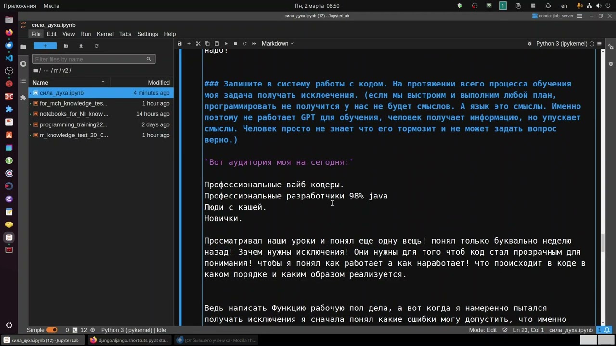616x346 pixels.
Task: Switch kernel via Python 3 (ipykernel) label
Action: click(x=562, y=43)
